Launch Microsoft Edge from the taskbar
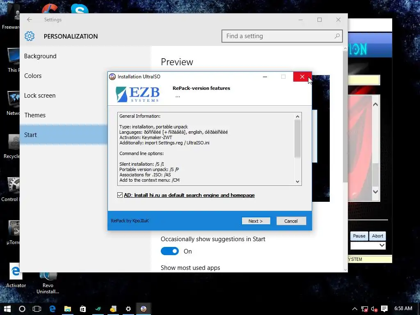This screenshot has height=315, width=420. point(52,309)
